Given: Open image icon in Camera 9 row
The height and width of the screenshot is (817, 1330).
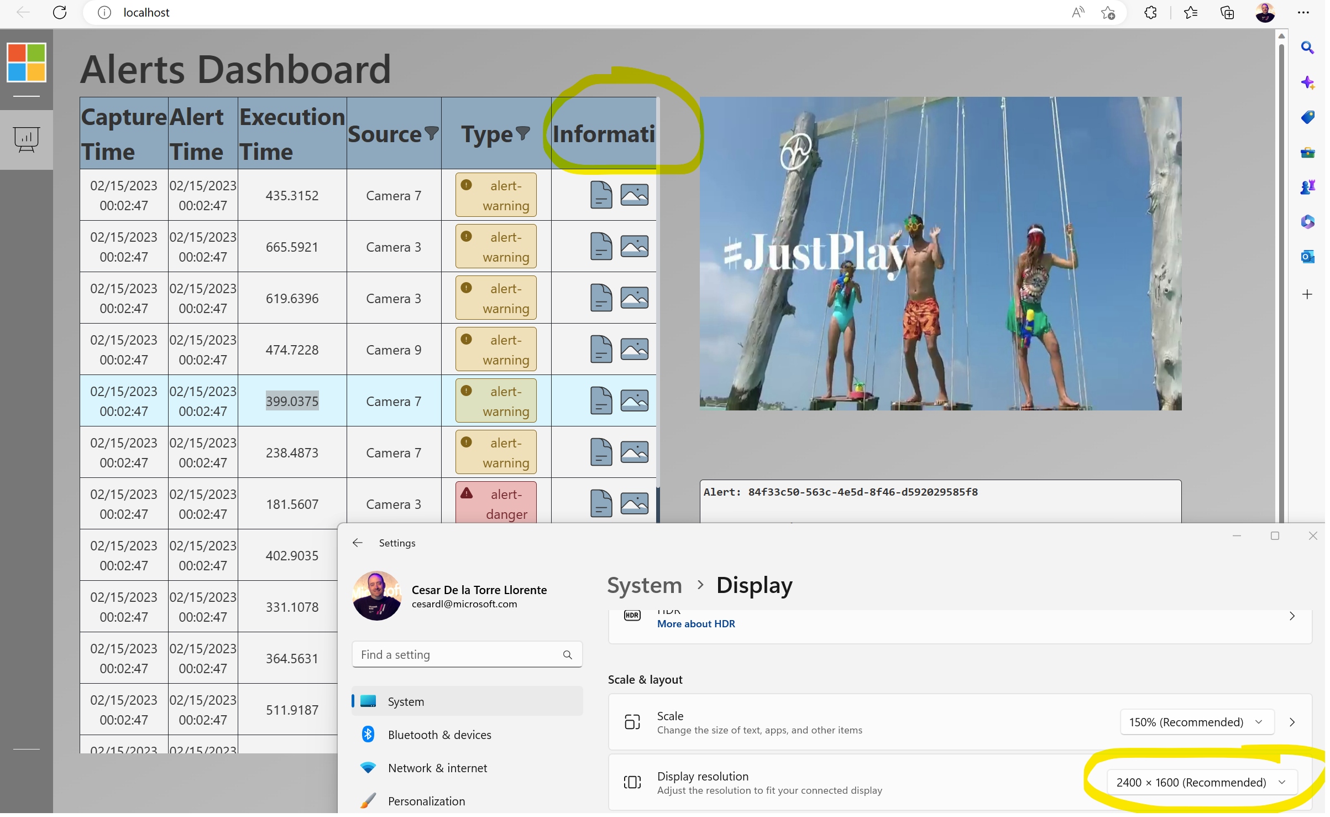Looking at the screenshot, I should click(x=634, y=350).
